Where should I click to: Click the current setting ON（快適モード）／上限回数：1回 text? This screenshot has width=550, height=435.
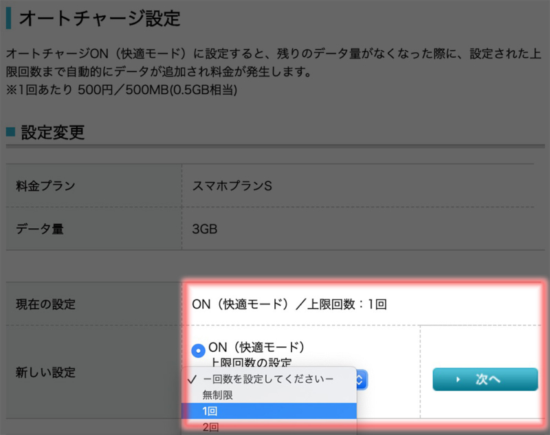(289, 304)
